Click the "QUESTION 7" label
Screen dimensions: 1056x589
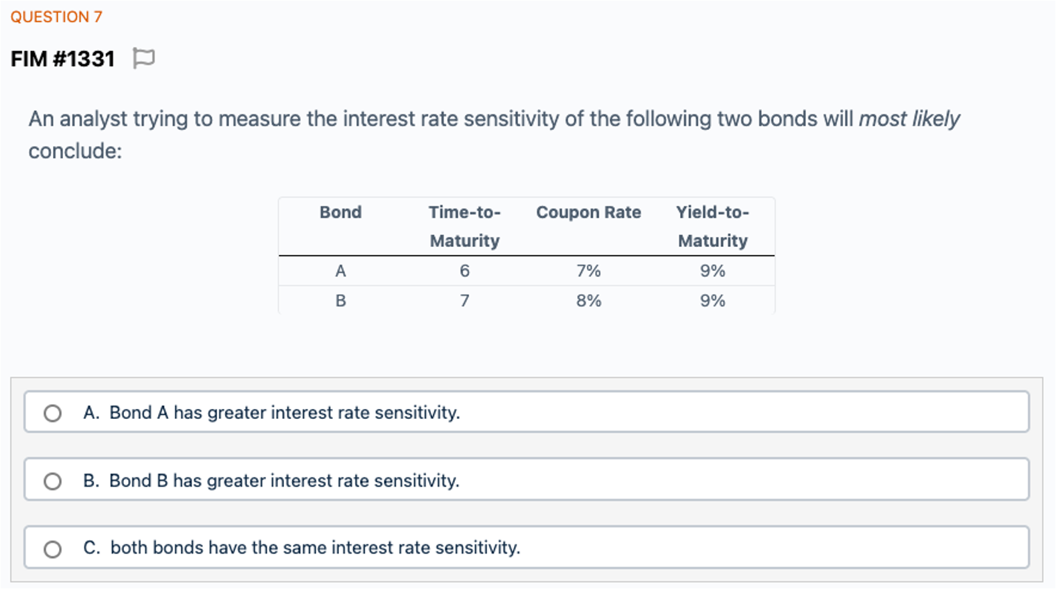point(56,17)
